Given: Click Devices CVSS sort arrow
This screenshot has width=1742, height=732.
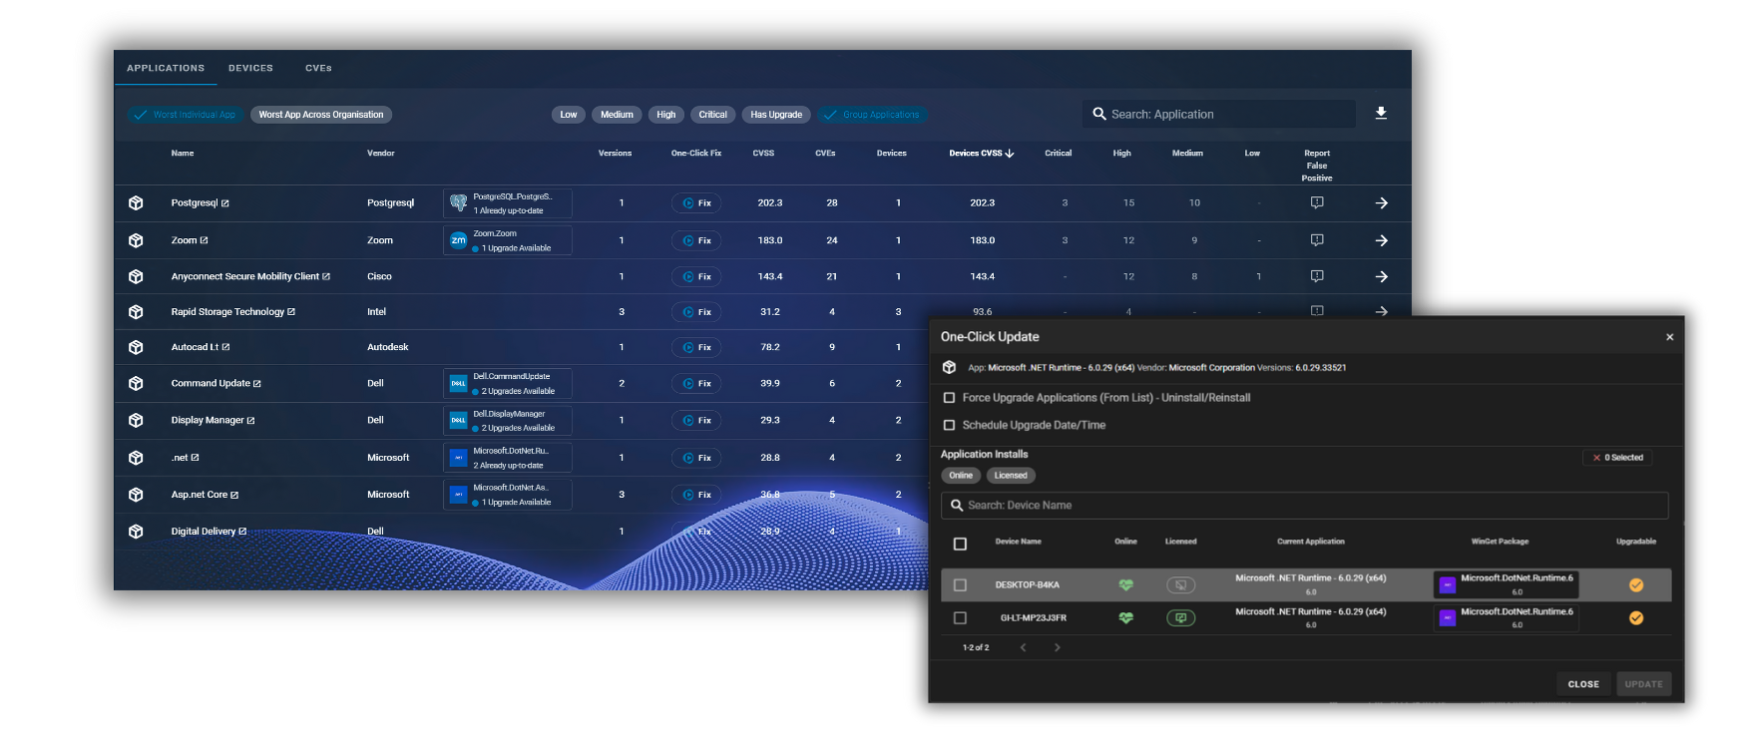Looking at the screenshot, I should (x=1010, y=154).
